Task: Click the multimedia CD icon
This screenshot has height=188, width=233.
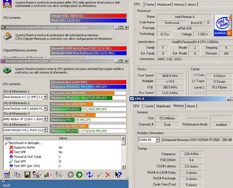Action: pos(7,4)
